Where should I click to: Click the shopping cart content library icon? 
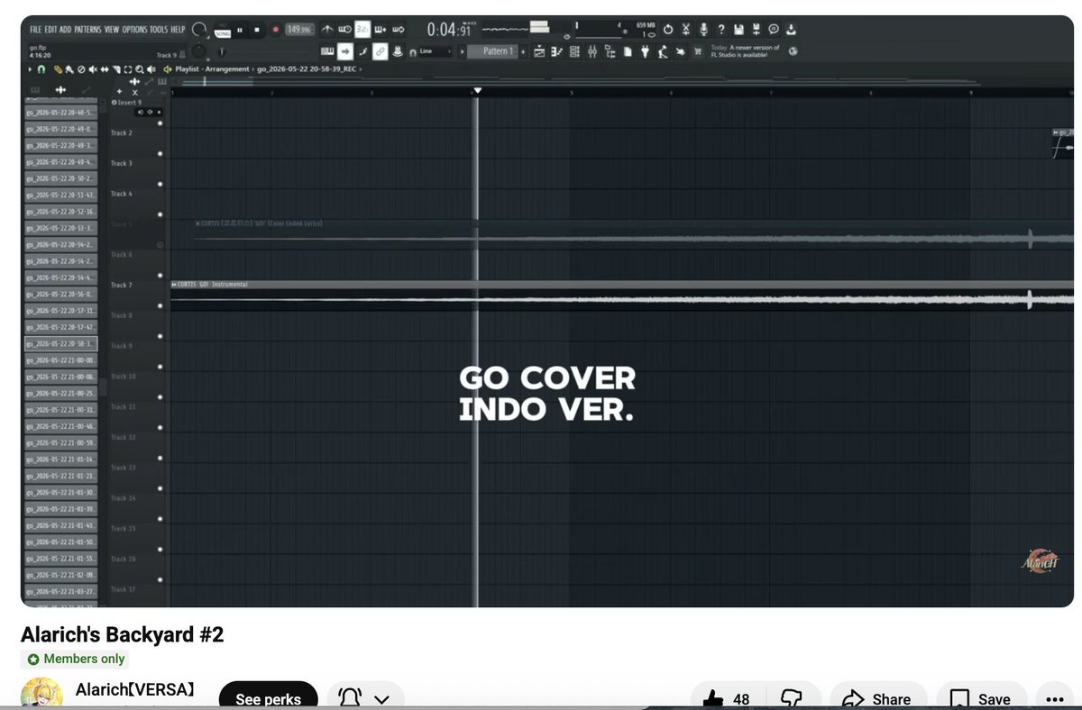698,52
